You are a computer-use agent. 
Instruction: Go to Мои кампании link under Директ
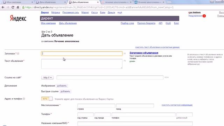tap(48, 23)
